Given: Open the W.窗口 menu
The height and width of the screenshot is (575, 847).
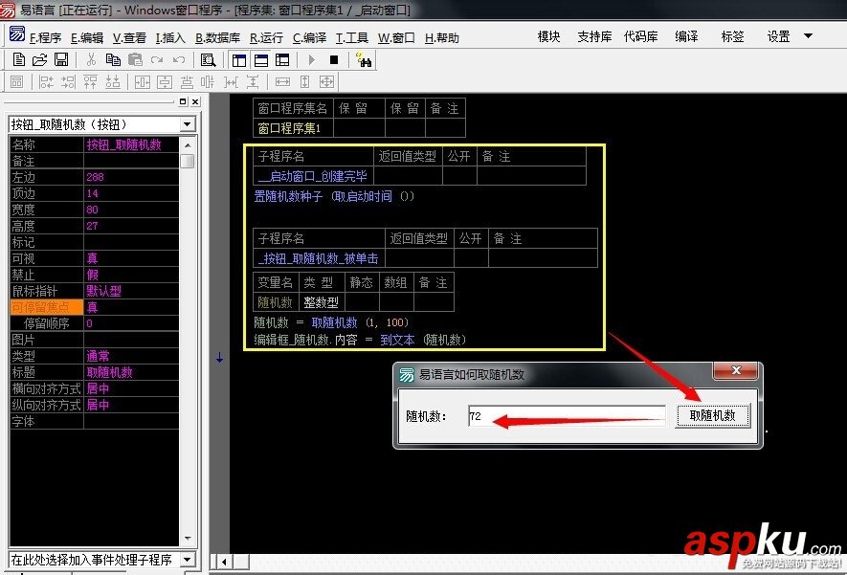Looking at the screenshot, I should [x=396, y=38].
